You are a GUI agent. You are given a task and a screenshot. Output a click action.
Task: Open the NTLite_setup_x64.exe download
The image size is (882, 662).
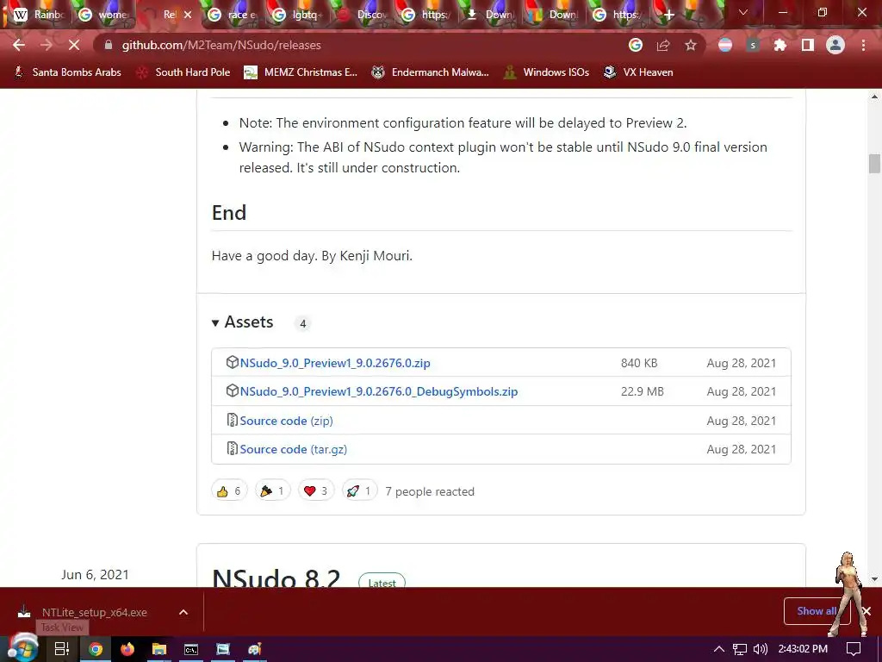click(94, 613)
